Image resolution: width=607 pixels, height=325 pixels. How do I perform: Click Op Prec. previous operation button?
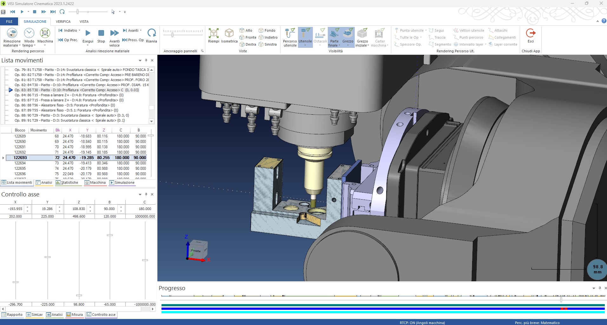coord(68,40)
